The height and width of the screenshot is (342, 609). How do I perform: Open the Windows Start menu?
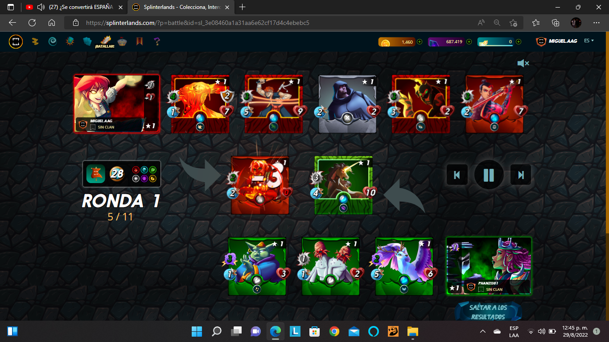pyautogui.click(x=197, y=331)
